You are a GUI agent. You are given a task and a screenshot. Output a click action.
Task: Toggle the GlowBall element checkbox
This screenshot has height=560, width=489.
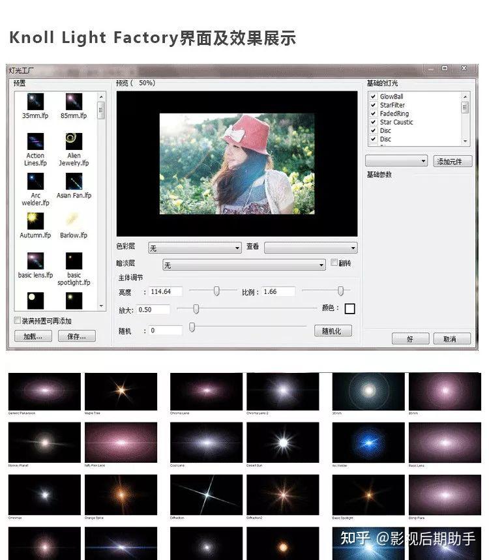pos(373,96)
